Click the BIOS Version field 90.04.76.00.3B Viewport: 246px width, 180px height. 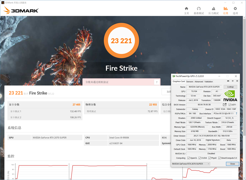tap(204, 104)
